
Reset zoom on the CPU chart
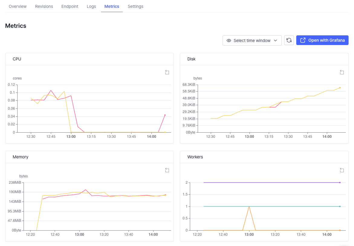click(x=167, y=72)
